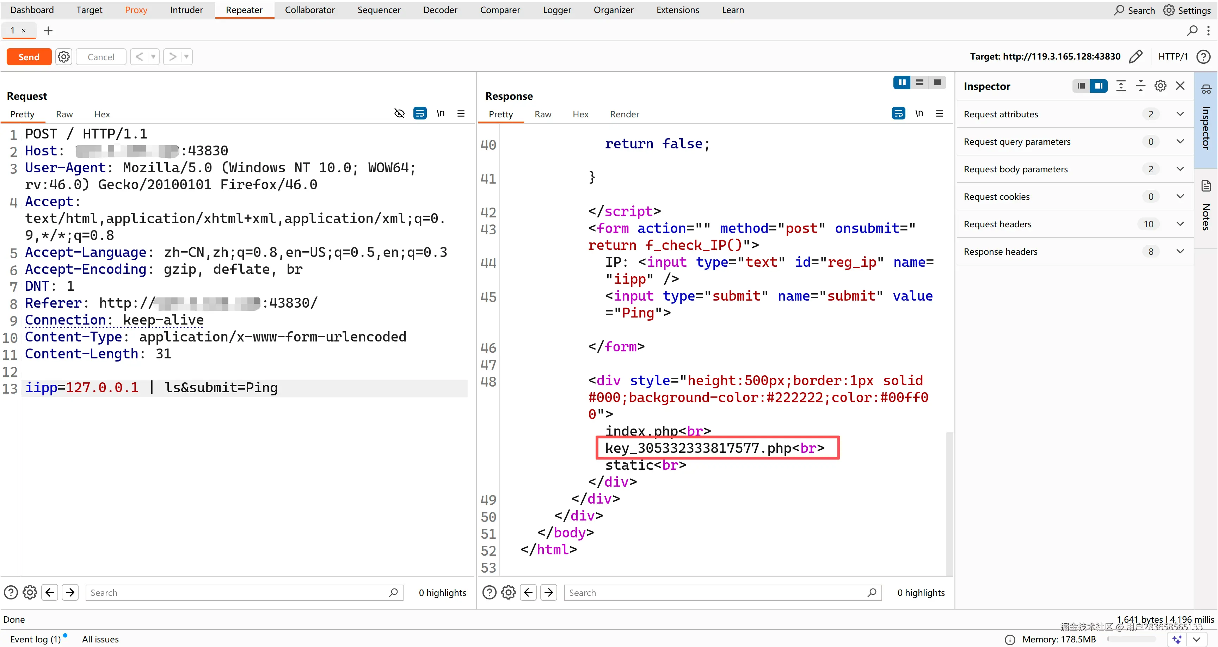
Task: Switch to side-by-side layout view
Action: [x=902, y=82]
